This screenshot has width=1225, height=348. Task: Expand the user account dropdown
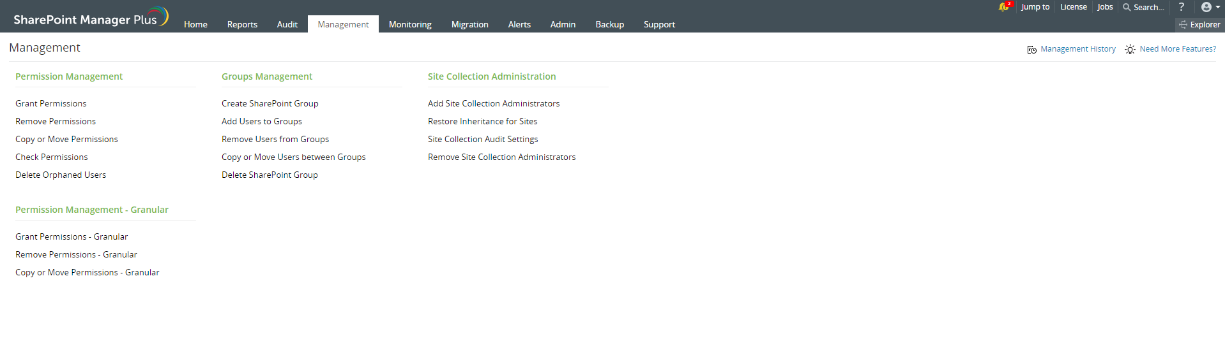point(1210,7)
